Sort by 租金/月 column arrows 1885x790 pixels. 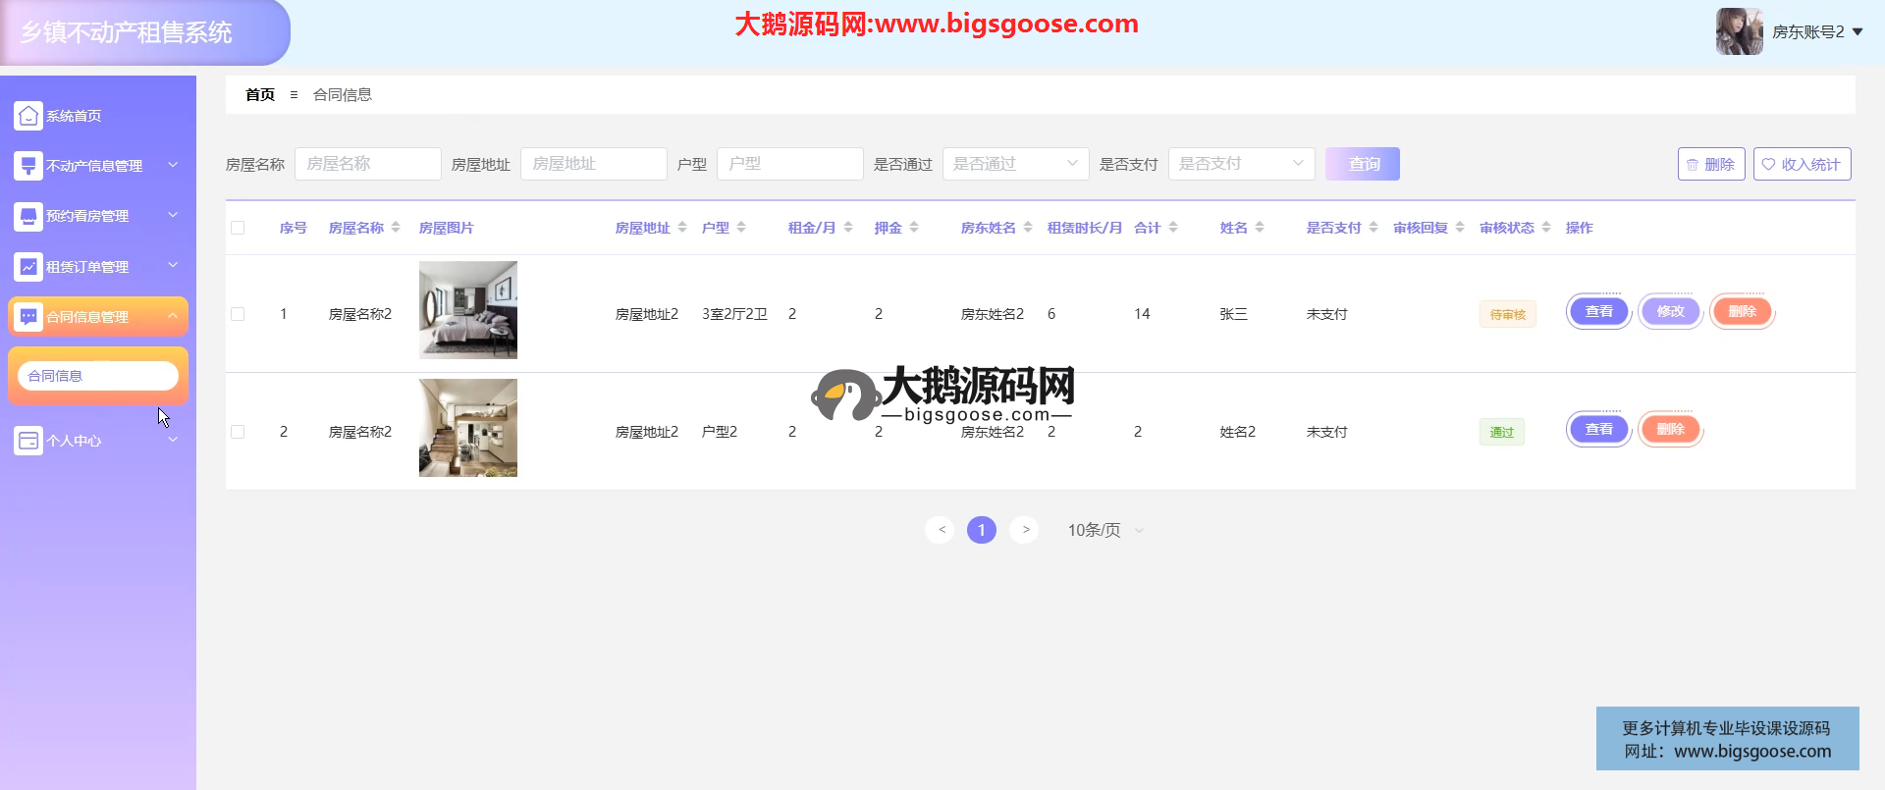[x=848, y=228]
